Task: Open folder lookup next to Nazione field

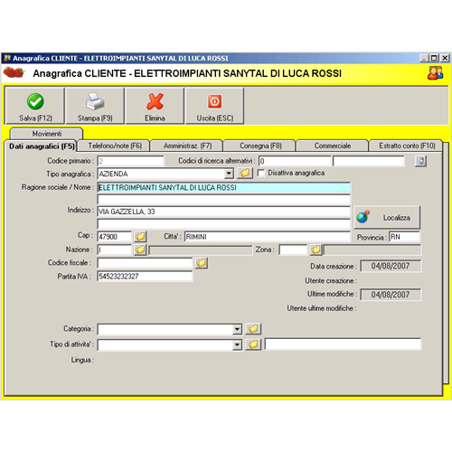Action: [x=140, y=250]
